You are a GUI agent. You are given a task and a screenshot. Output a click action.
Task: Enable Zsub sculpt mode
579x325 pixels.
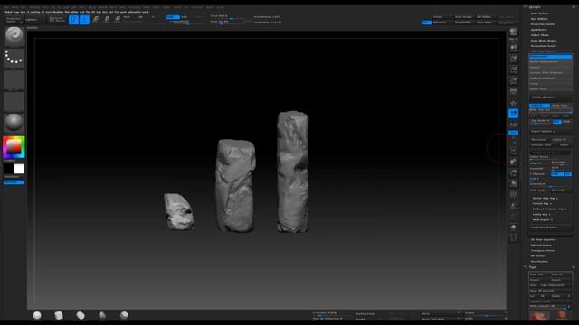point(185,17)
